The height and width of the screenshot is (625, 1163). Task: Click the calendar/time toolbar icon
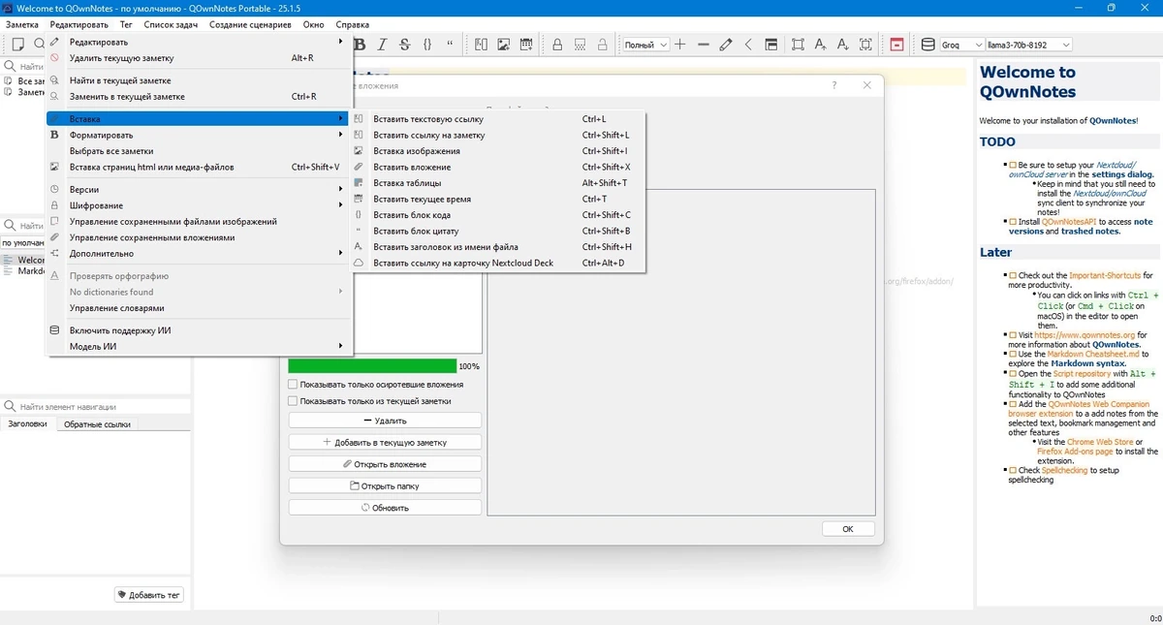pos(526,45)
